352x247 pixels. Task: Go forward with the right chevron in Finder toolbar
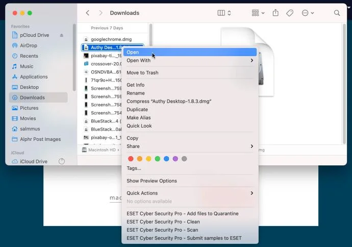[x=100, y=13]
